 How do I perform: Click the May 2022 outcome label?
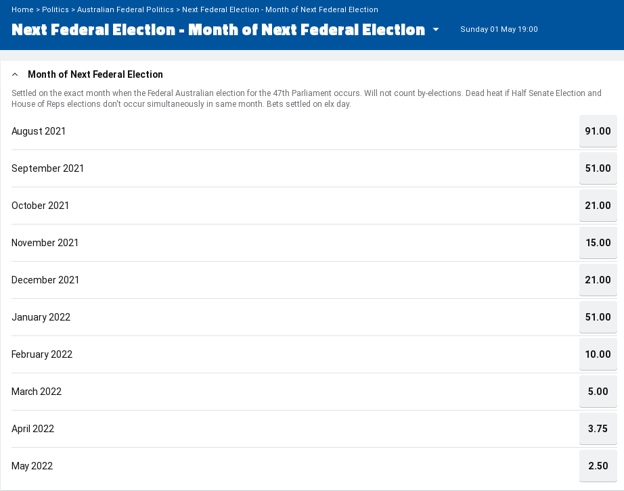[x=32, y=466]
